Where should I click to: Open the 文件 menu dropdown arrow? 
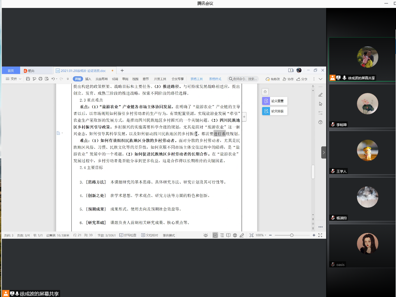(20, 79)
